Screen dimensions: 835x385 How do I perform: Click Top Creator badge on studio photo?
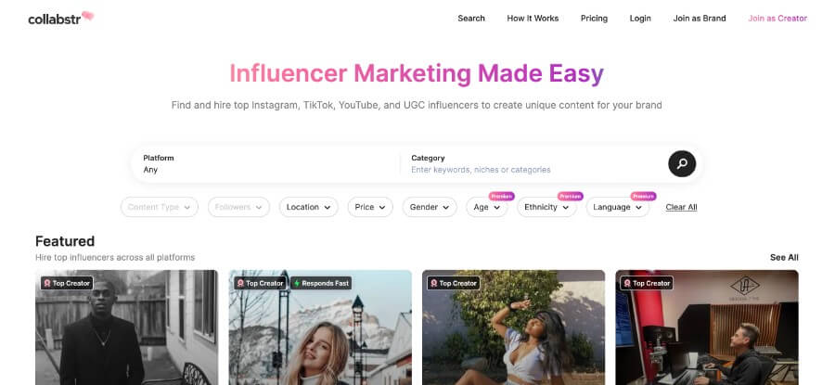click(x=647, y=283)
